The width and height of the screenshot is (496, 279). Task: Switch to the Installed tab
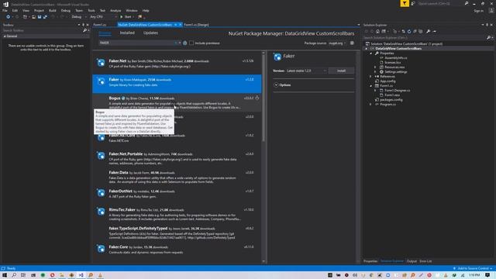(x=127, y=33)
